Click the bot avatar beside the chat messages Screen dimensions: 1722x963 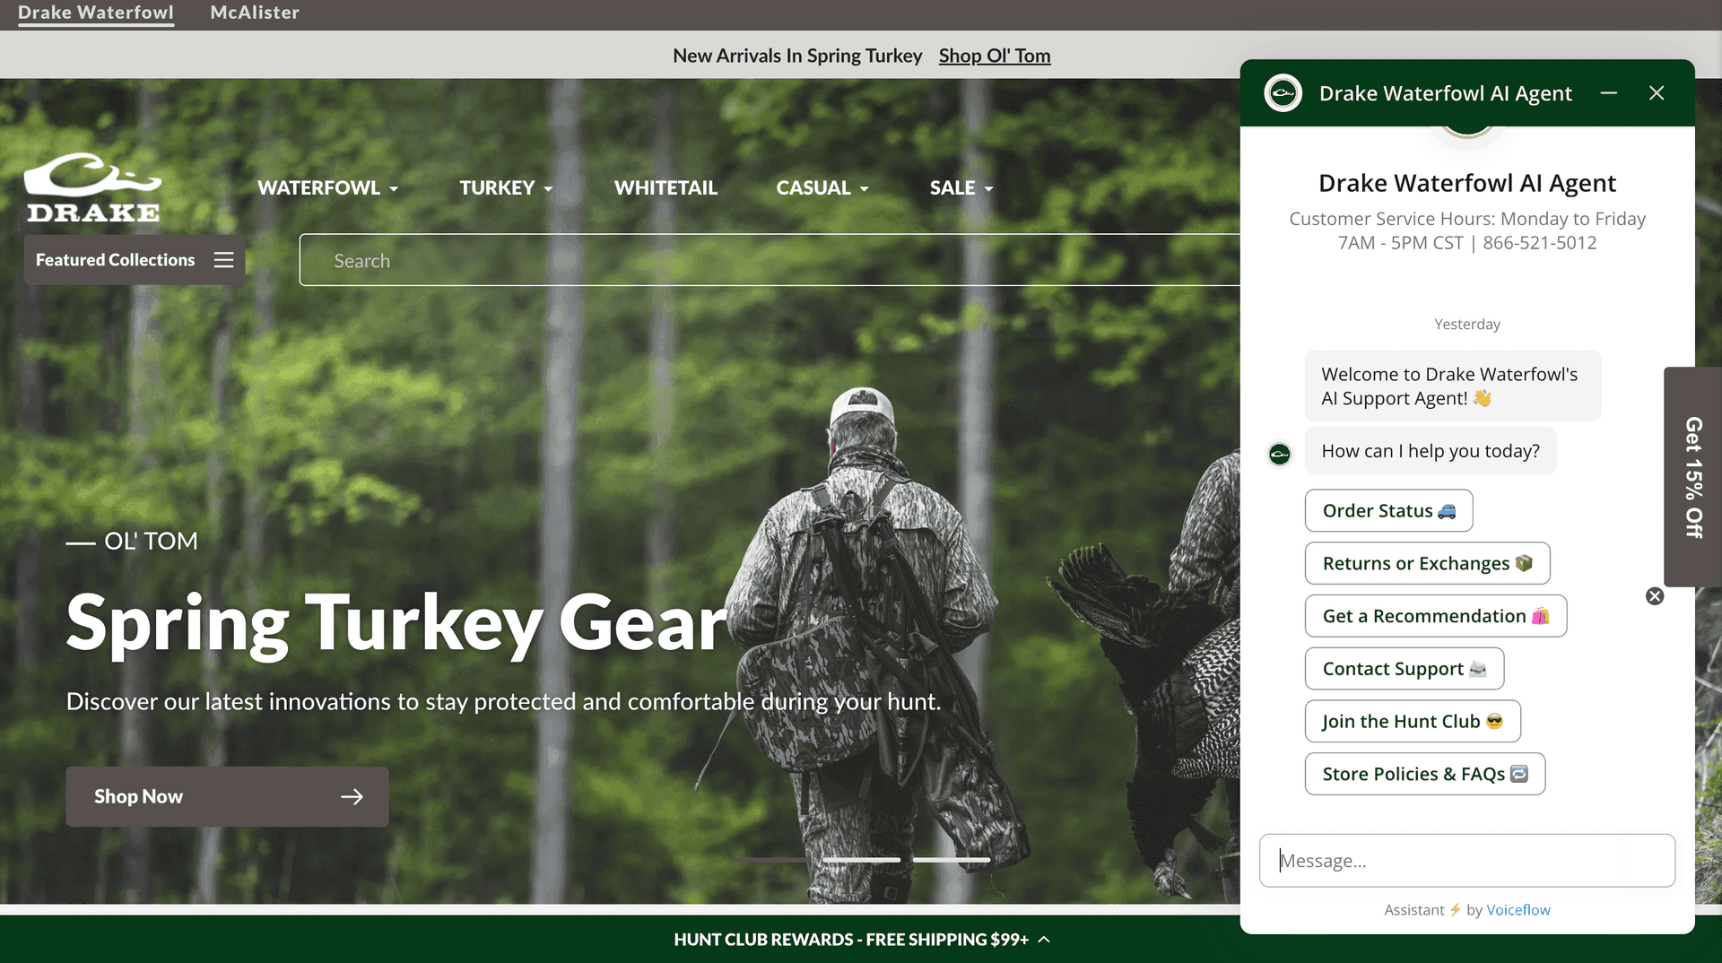[1280, 454]
